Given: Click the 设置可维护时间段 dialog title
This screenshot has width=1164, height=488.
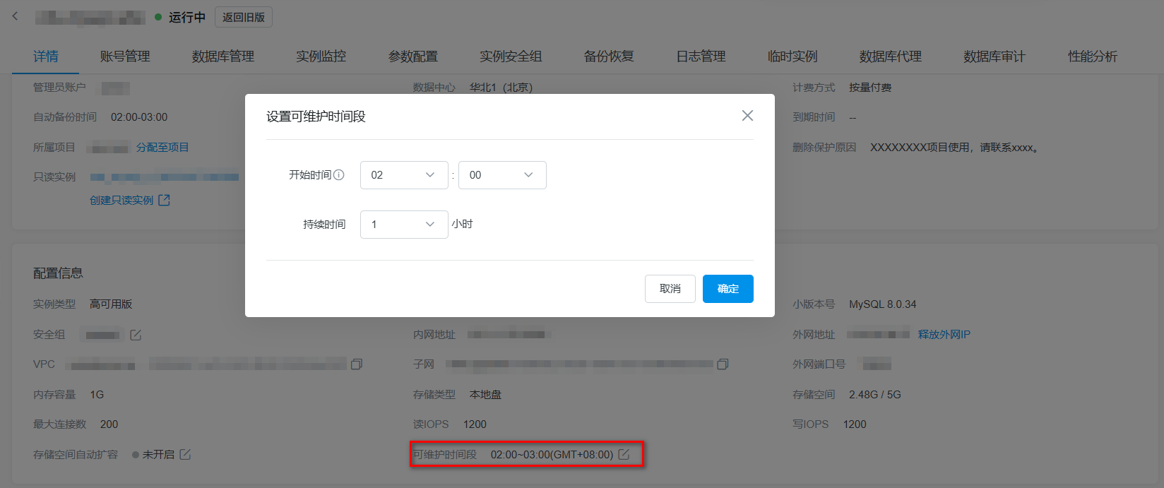Looking at the screenshot, I should [x=316, y=117].
